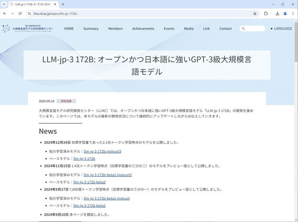Open the Contact menu item
Screen dimensions: 298x222
click(x=225, y=29)
